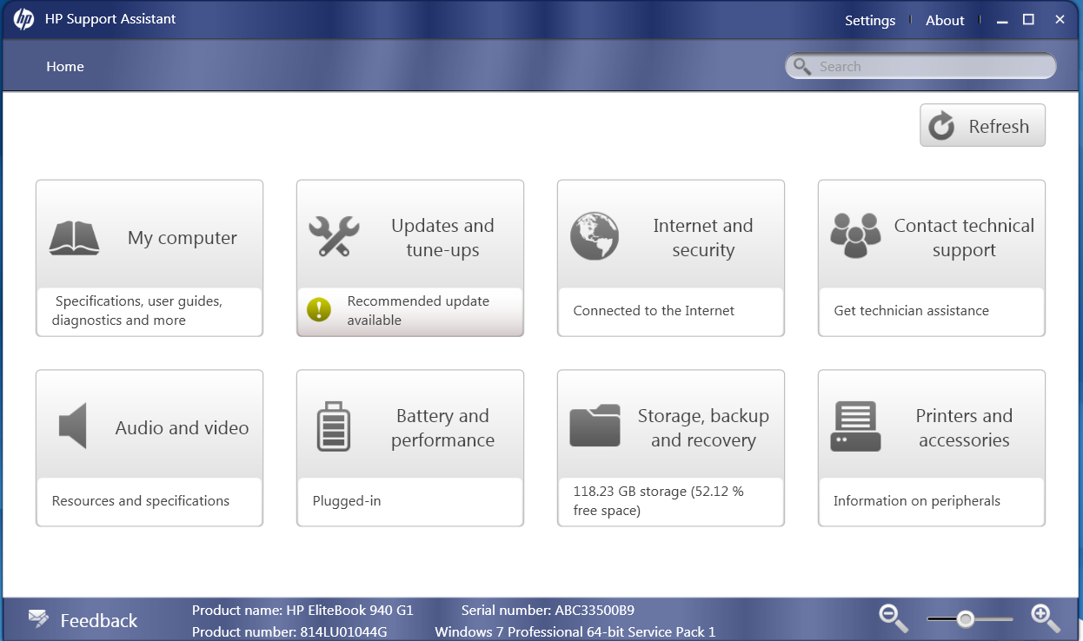The width and height of the screenshot is (1083, 641).
Task: Click 'Serial number: ABC33500B9' text
Action: 548,611
